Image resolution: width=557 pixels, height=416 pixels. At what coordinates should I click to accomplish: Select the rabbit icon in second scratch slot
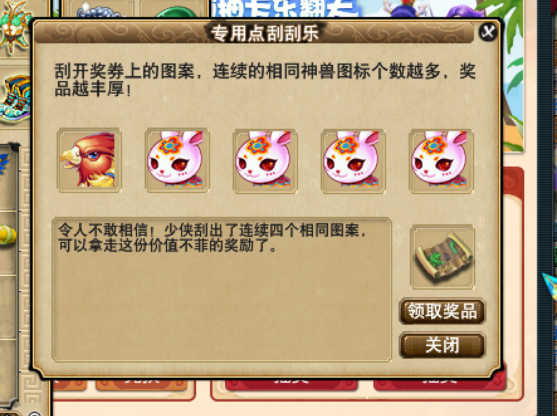pos(177,160)
